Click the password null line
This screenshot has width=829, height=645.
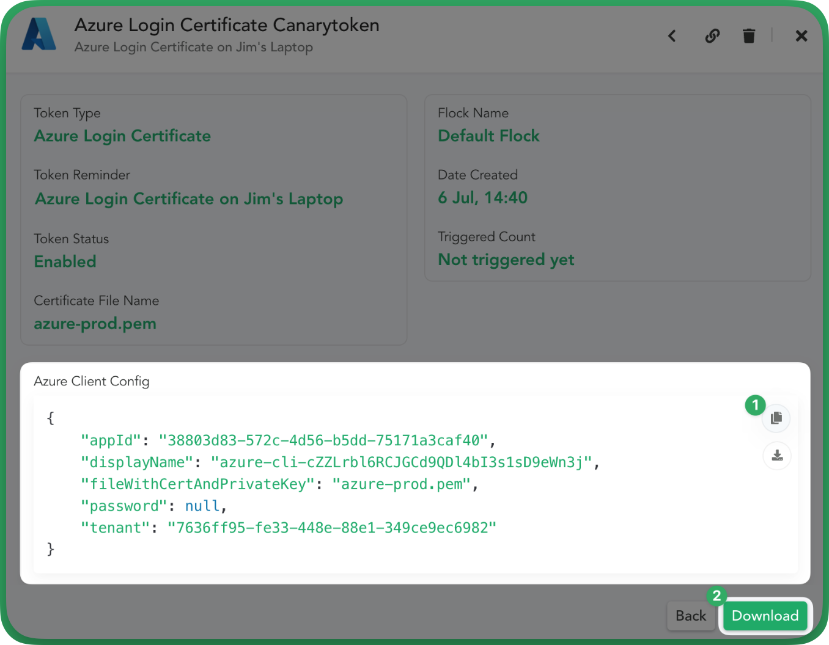pos(154,506)
